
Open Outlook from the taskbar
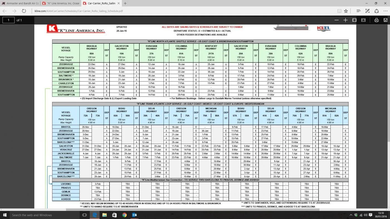[x=134, y=215]
